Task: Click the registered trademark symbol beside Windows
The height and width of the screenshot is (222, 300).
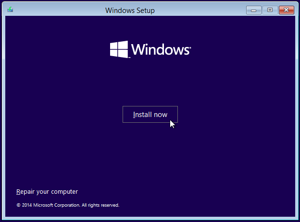Action: point(190,47)
